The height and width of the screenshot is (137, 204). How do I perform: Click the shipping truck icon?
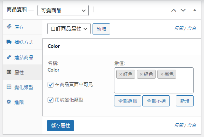click(9, 42)
